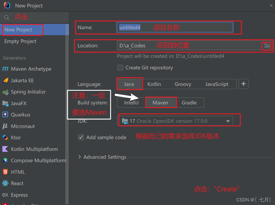Viewport: 275px width, 205px height.
Task: Close the New Project dialog
Action: [271, 6]
